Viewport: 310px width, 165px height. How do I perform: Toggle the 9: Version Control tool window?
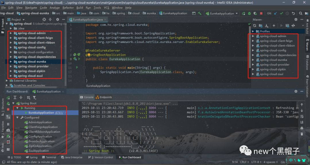coord(101,157)
